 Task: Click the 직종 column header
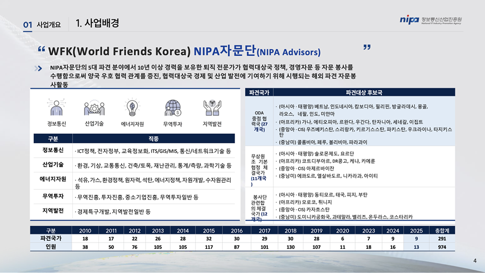point(153,139)
